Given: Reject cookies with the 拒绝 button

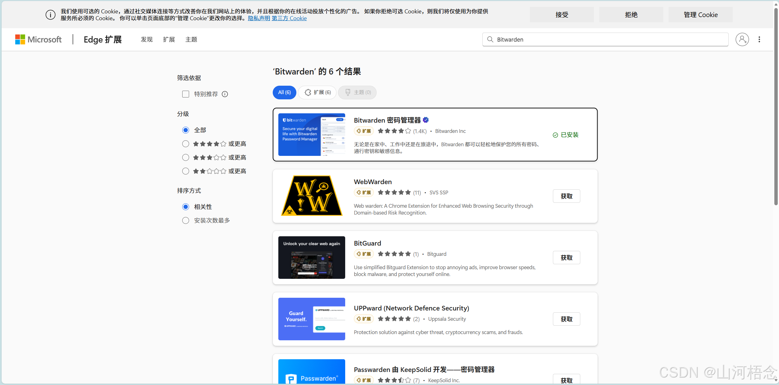Looking at the screenshot, I should [631, 15].
